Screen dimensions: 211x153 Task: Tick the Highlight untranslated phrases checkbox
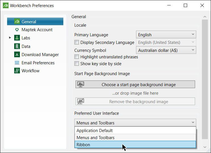[x=77, y=57]
